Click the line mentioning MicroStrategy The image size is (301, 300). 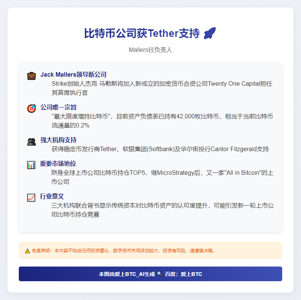tap(162, 173)
